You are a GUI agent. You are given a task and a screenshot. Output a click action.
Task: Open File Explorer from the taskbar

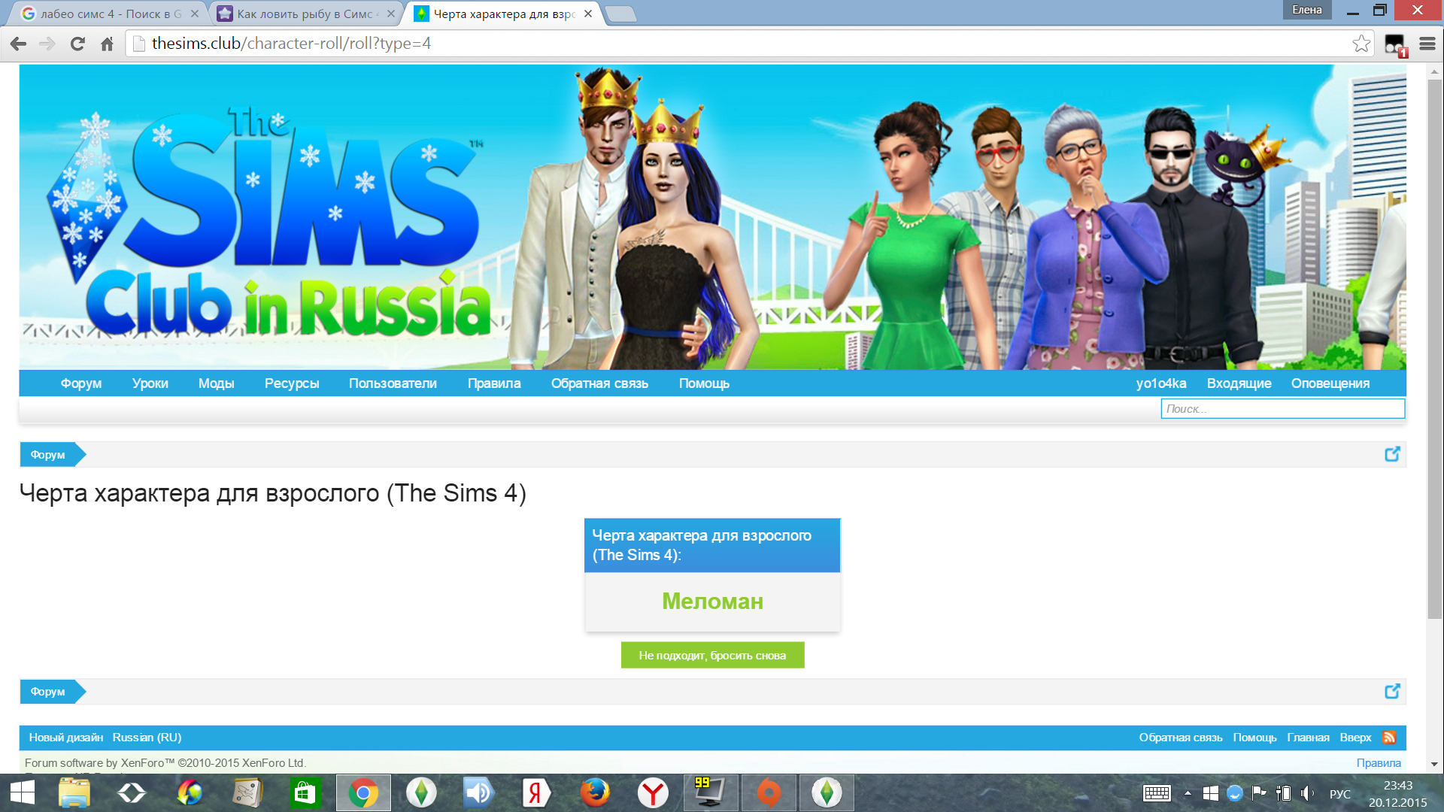pos(74,793)
